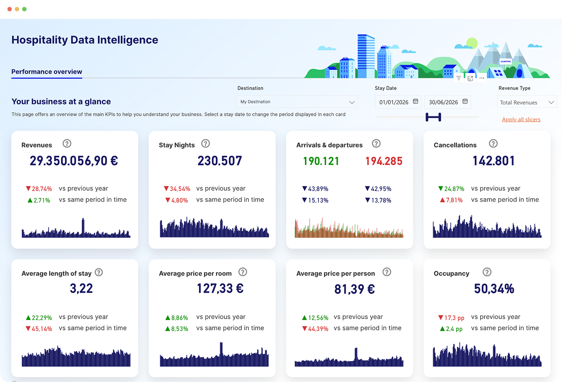
Task: Click the Stay Nights help question mark
Action: (x=205, y=144)
